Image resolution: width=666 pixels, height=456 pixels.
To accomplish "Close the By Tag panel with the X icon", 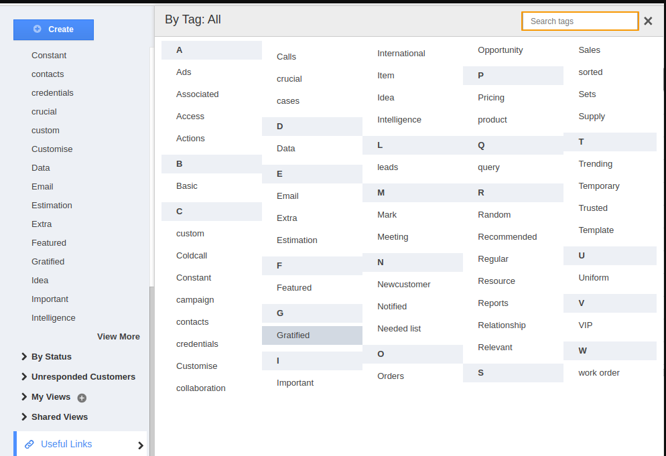I will click(x=648, y=21).
